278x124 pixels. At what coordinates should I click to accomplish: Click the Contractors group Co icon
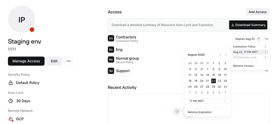(111, 38)
